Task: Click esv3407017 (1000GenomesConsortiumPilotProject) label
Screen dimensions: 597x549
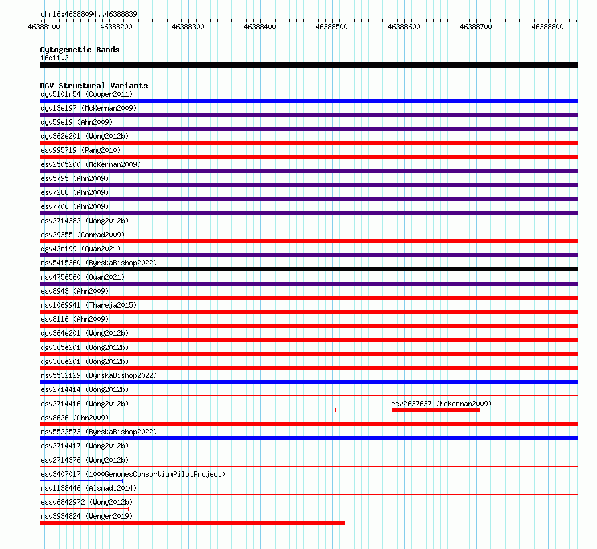Action: point(133,474)
